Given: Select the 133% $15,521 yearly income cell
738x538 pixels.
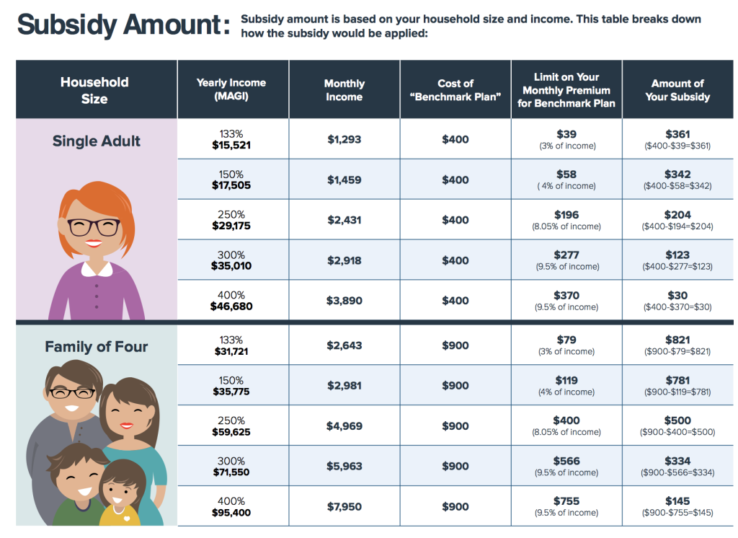Looking at the screenshot, I should point(231,140).
